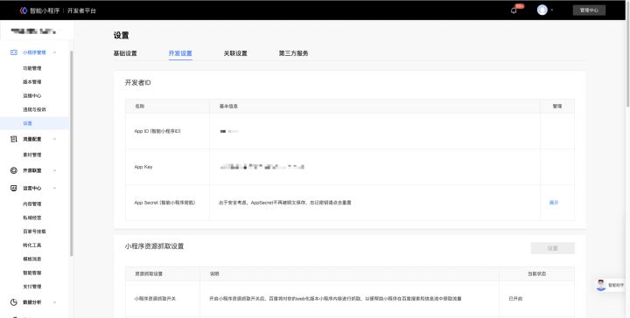Click the AppSecret security notice text
This screenshot has width=630, height=318.
(x=285, y=203)
